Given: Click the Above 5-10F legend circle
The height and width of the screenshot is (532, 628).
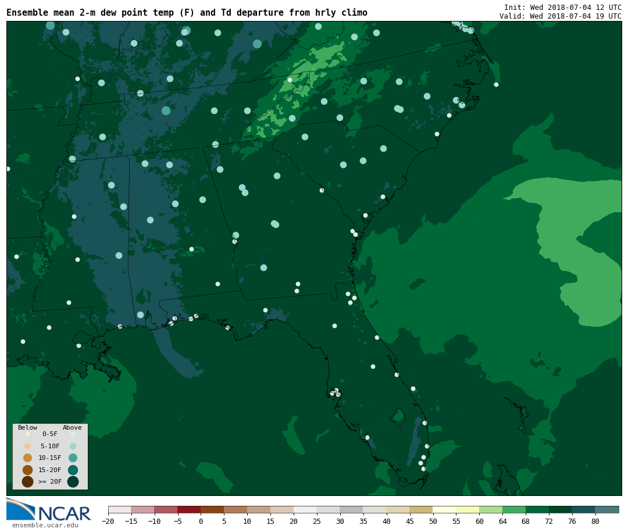Looking at the screenshot, I should (x=73, y=446).
